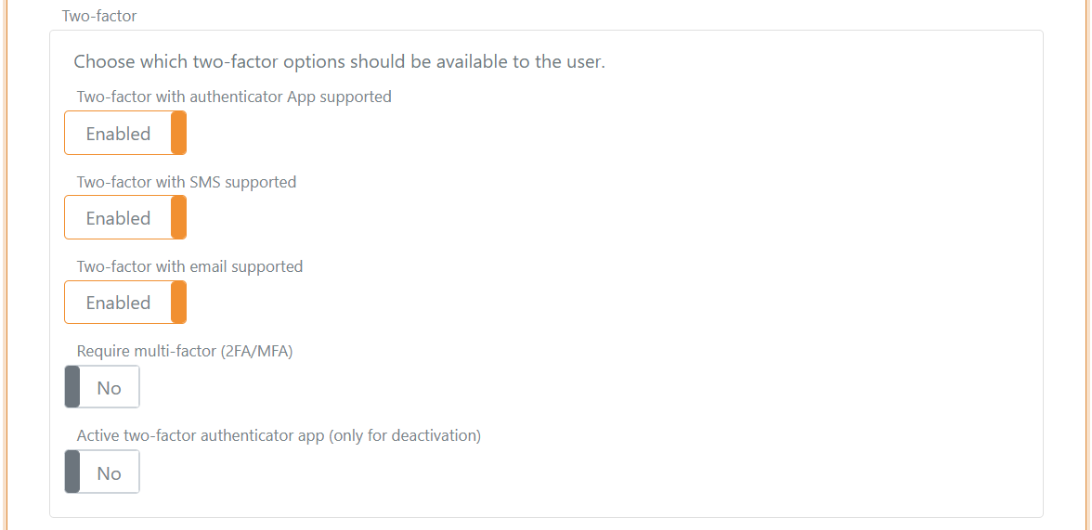
Task: Click the "Two-factor with SMS supported" label
Action: point(187,182)
